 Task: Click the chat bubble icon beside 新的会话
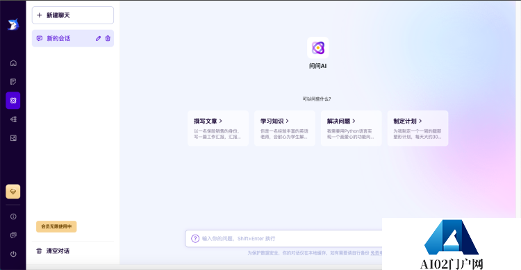click(x=40, y=39)
